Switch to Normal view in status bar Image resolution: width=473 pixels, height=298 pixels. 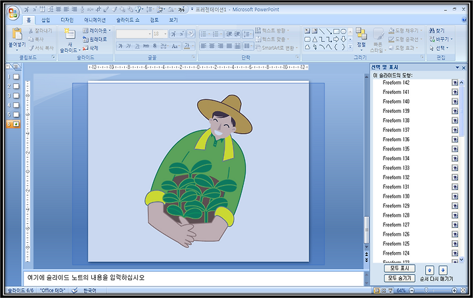(377, 291)
